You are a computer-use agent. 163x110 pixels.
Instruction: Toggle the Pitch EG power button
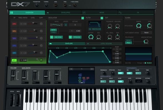click(x=70, y=37)
